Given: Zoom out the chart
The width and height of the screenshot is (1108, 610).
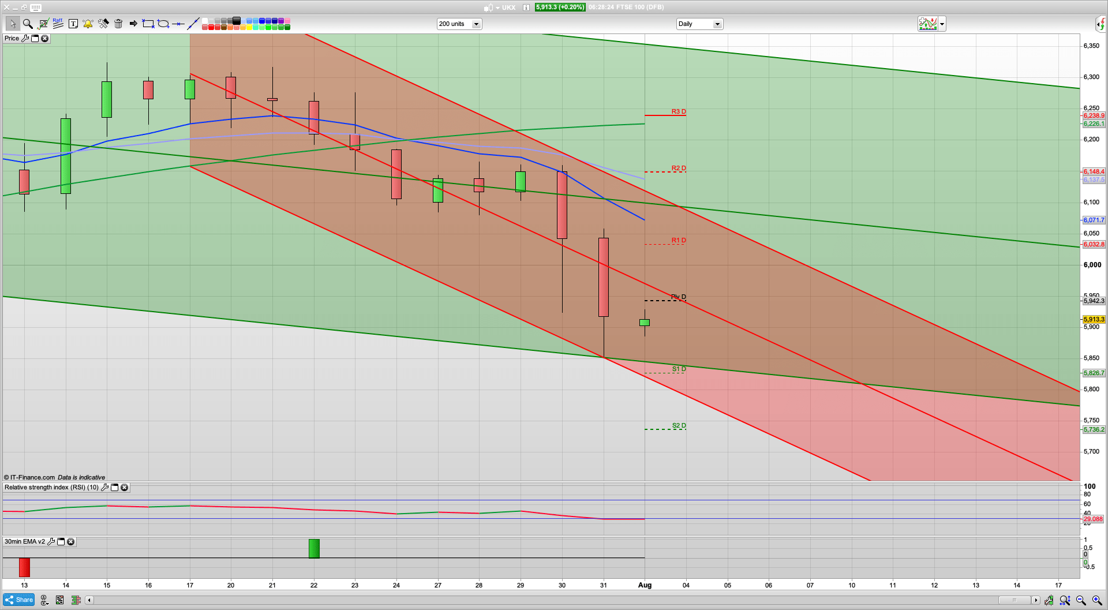Looking at the screenshot, I should (1081, 600).
